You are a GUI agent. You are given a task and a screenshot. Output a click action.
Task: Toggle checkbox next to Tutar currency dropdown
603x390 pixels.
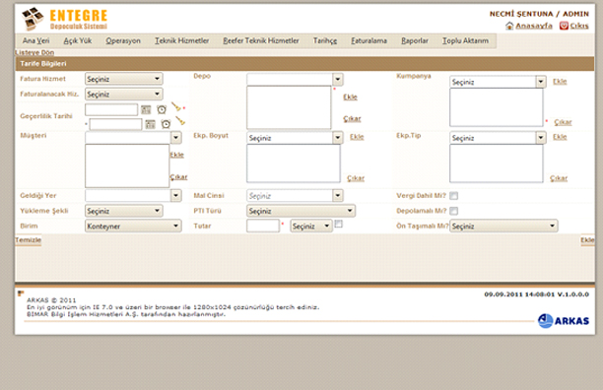[338, 224]
